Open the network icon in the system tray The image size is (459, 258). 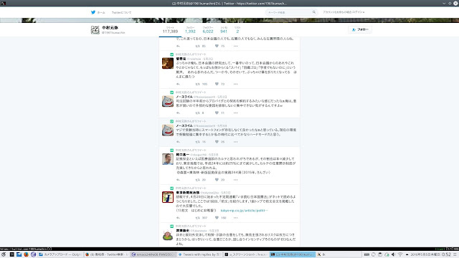400,254
